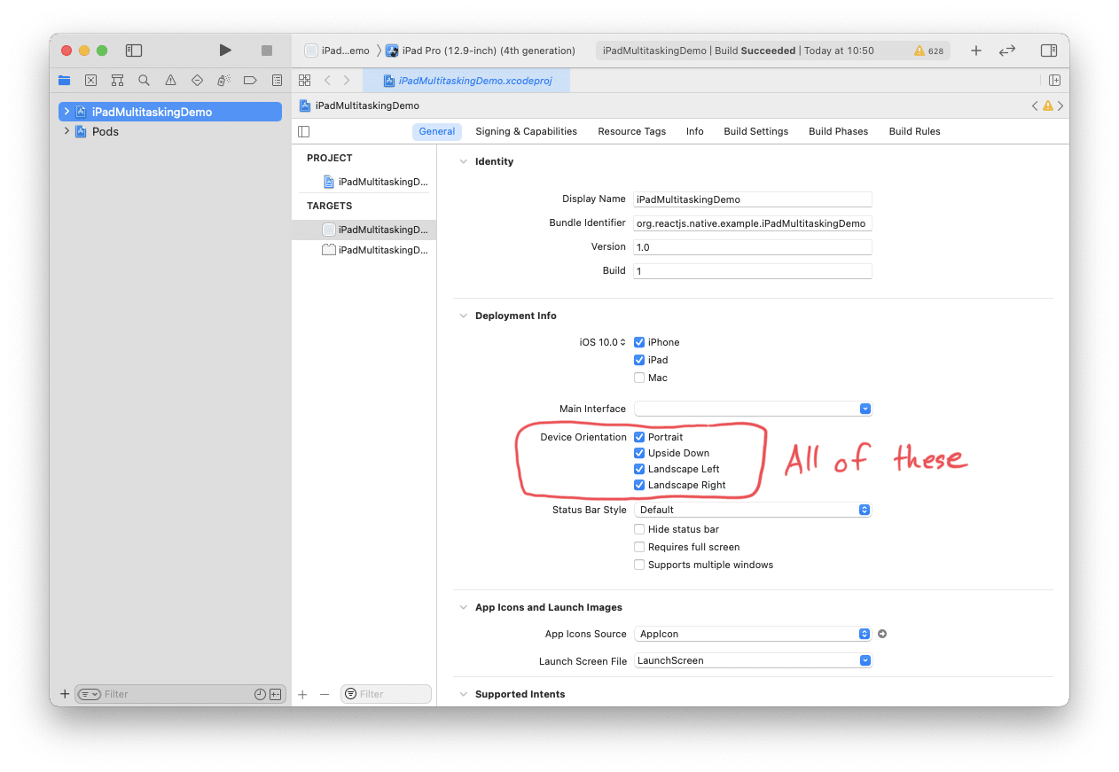Enable Hide status bar
Image resolution: width=1119 pixels, height=772 pixels.
point(639,529)
